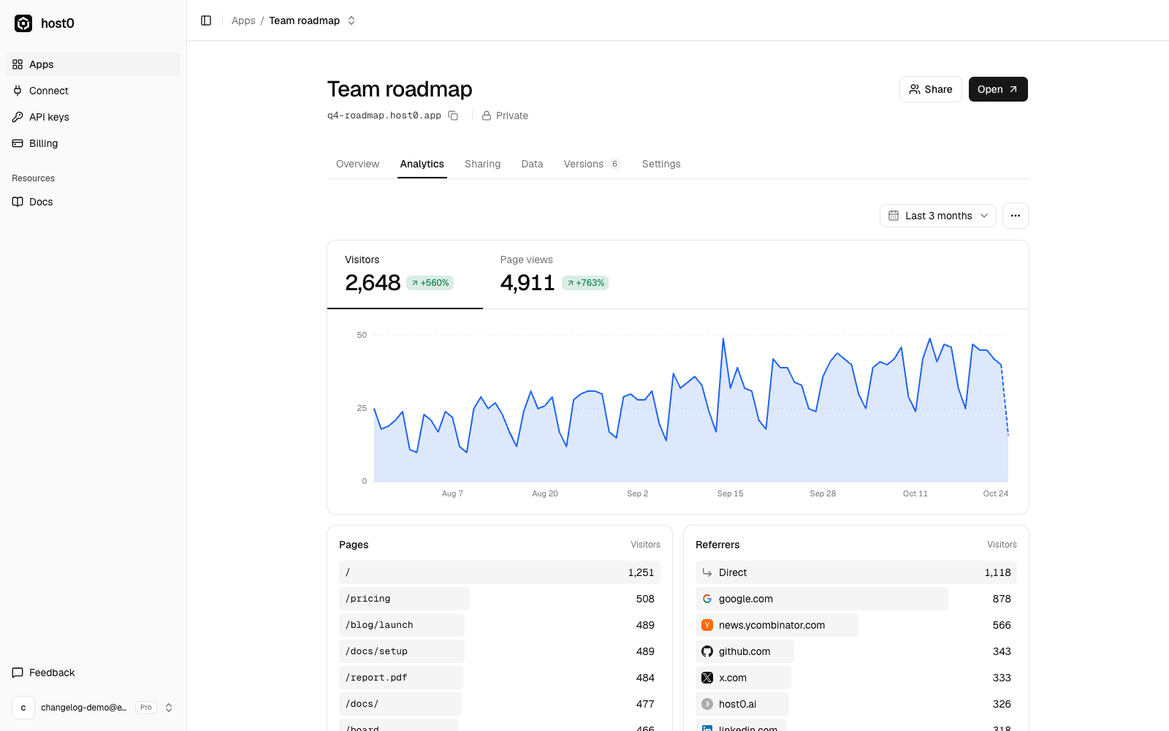The image size is (1169, 731).
Task: Click the news.ycombinator.com referrer row
Action: pos(856,625)
